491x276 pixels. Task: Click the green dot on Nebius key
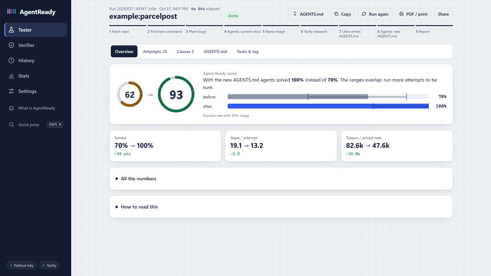[12, 266]
